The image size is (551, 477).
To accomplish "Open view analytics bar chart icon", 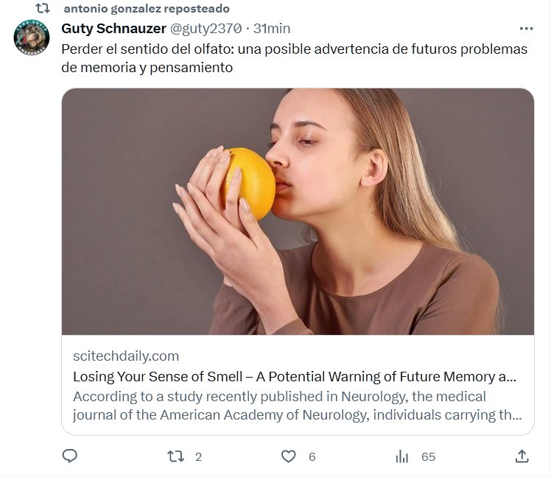I will coord(402,456).
